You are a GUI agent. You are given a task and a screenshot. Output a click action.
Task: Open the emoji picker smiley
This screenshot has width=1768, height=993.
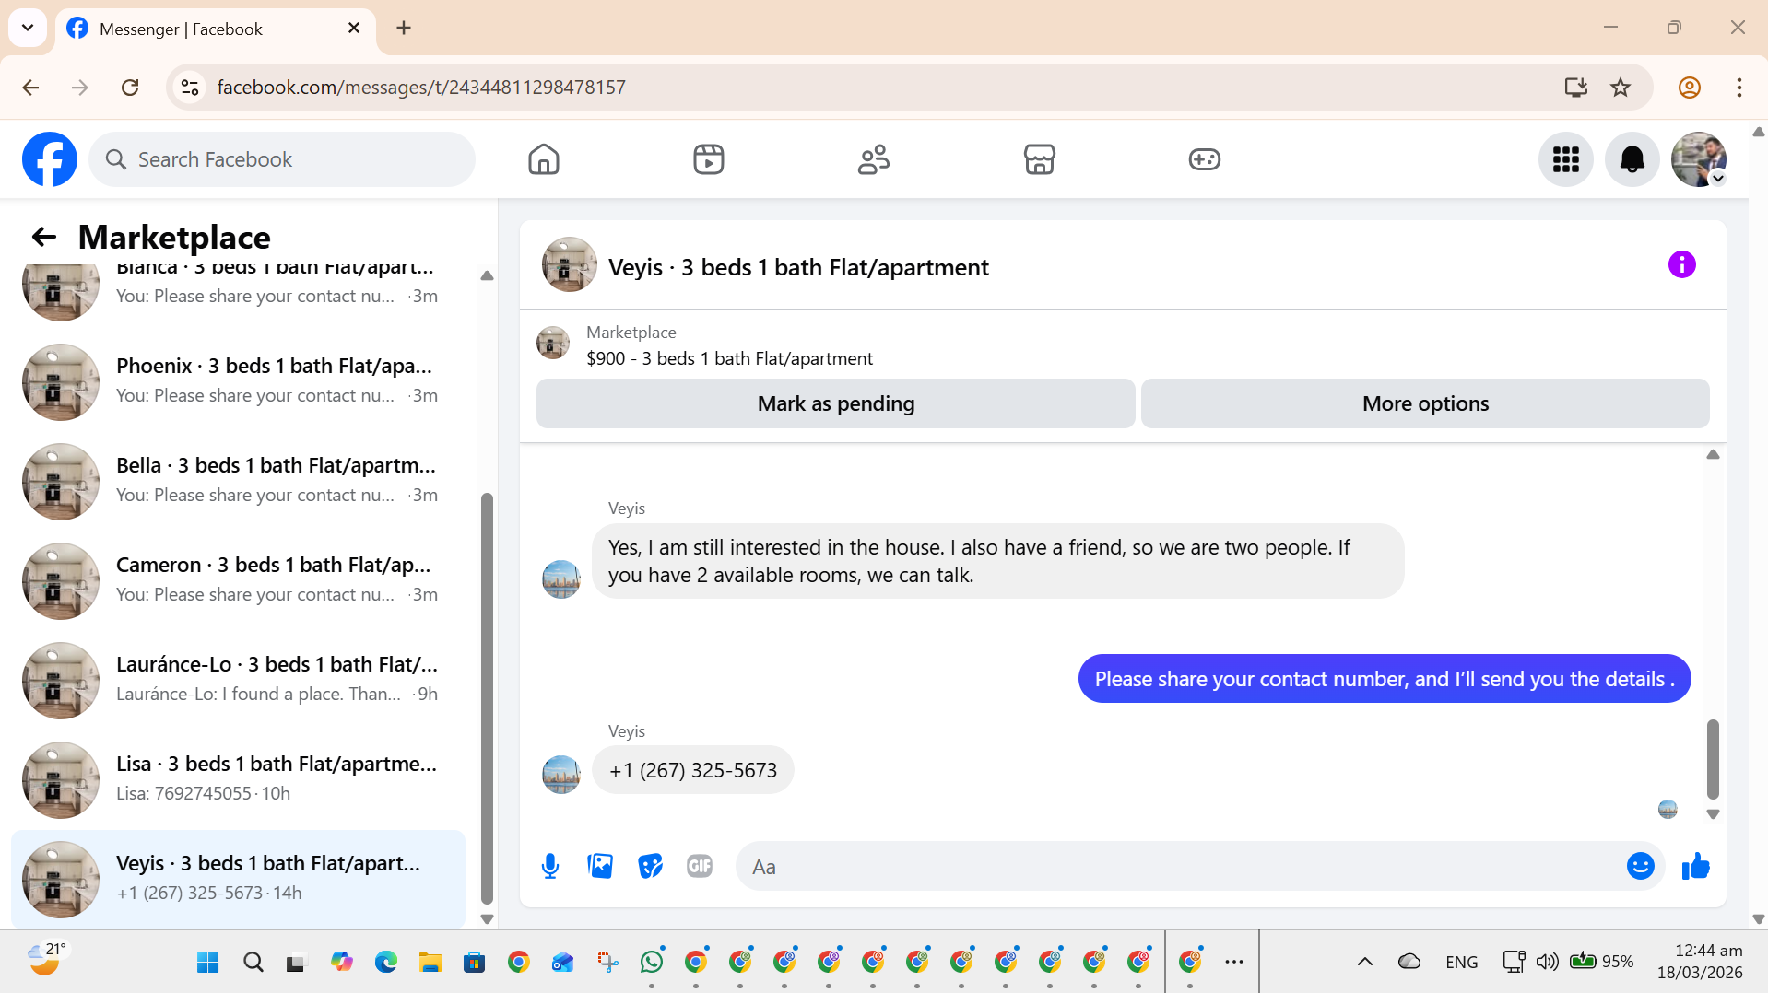(1641, 866)
